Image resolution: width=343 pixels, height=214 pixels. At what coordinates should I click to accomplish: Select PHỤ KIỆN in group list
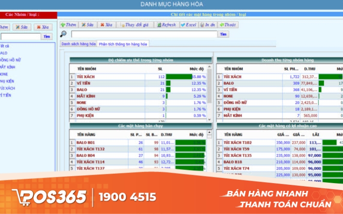click(7, 81)
